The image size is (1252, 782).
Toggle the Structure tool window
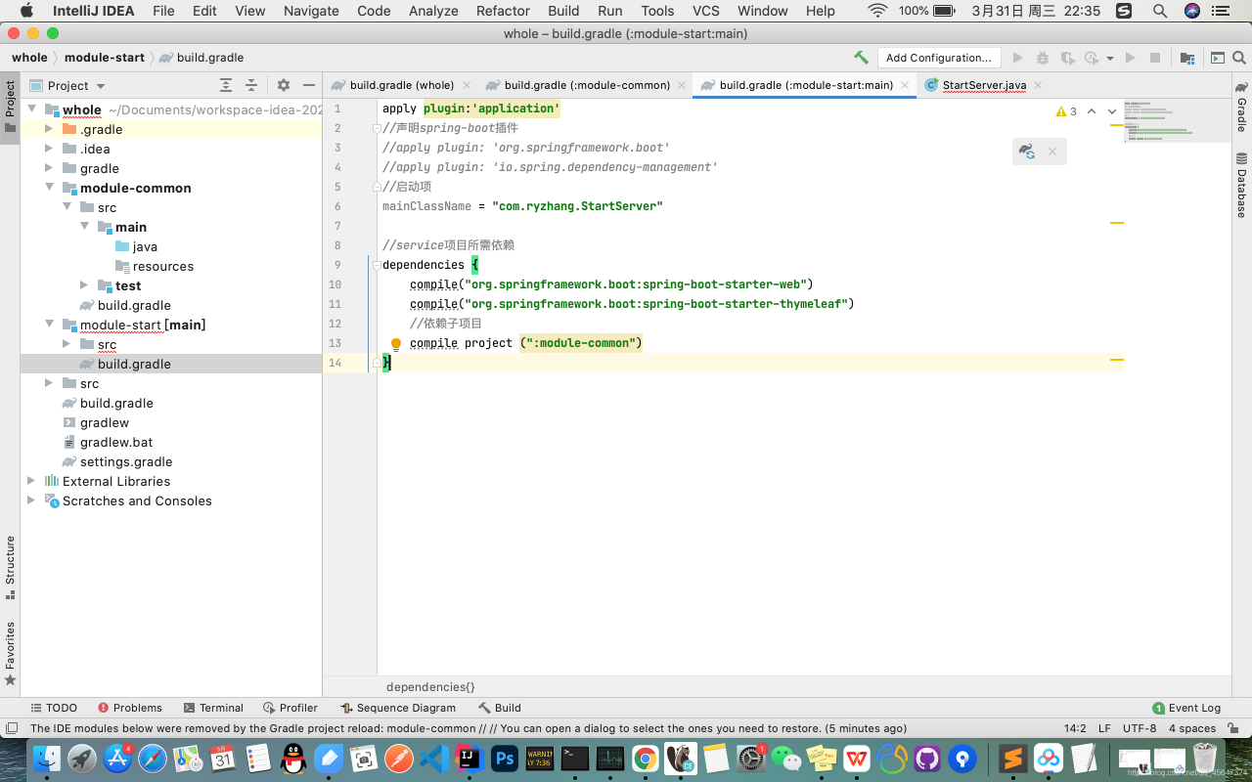tap(10, 567)
